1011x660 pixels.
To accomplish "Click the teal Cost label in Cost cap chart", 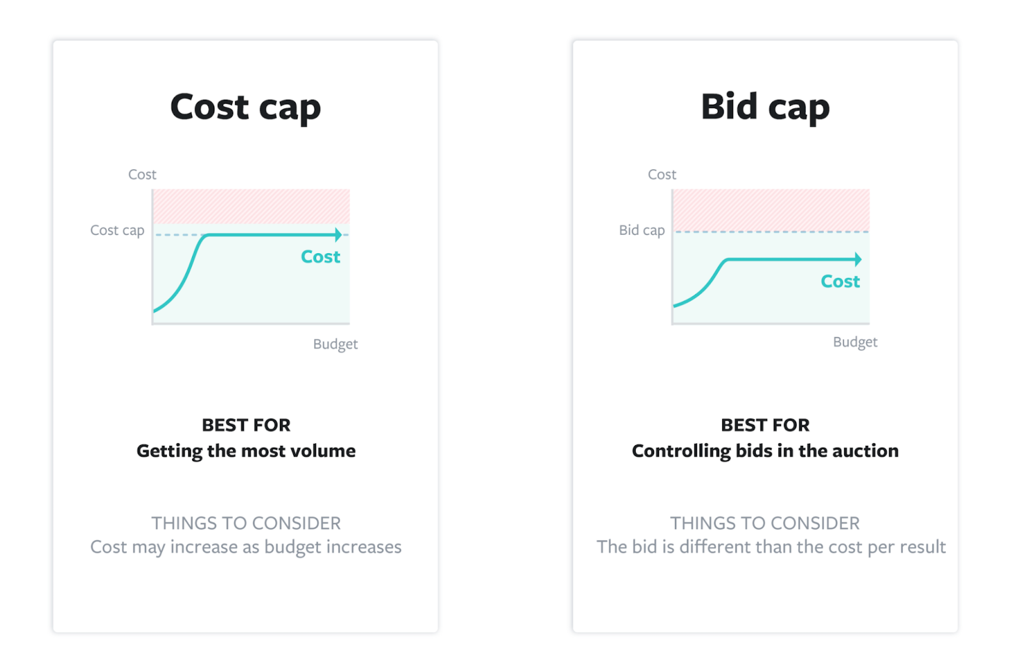I will pos(320,257).
